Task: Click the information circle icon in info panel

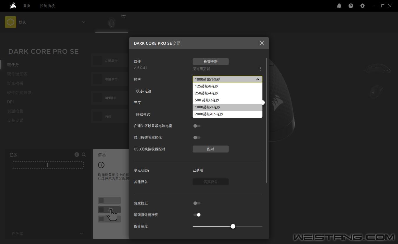Action: (x=101, y=165)
